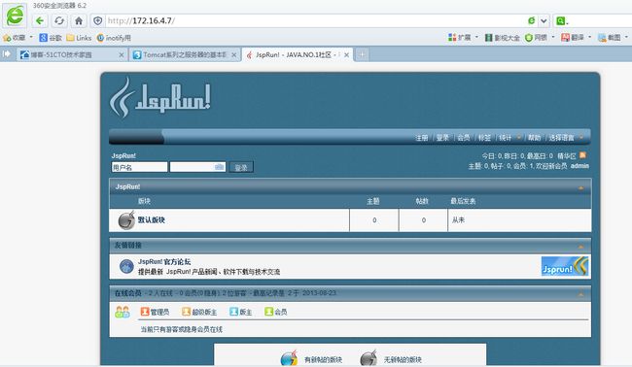Click the 超级版主 super moderator legend icon
The height and width of the screenshot is (367, 632).
(186, 312)
